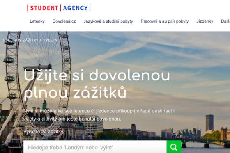
Task: Select Jazykové a studijní pobyty menu
Action: tap(108, 21)
